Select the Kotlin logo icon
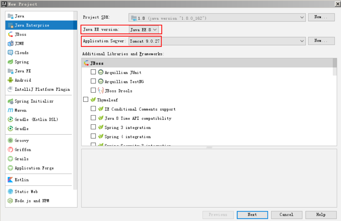 [x=10, y=180]
